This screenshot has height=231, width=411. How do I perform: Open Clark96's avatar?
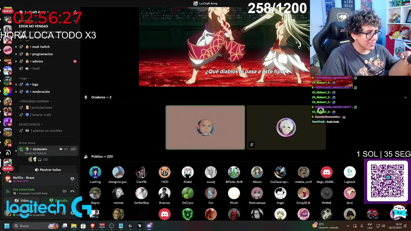(x=141, y=172)
